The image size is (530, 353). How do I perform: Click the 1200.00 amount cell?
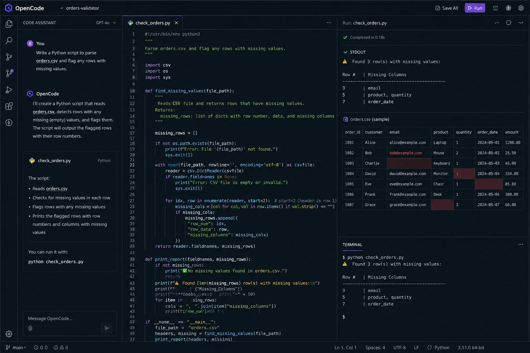(513, 143)
